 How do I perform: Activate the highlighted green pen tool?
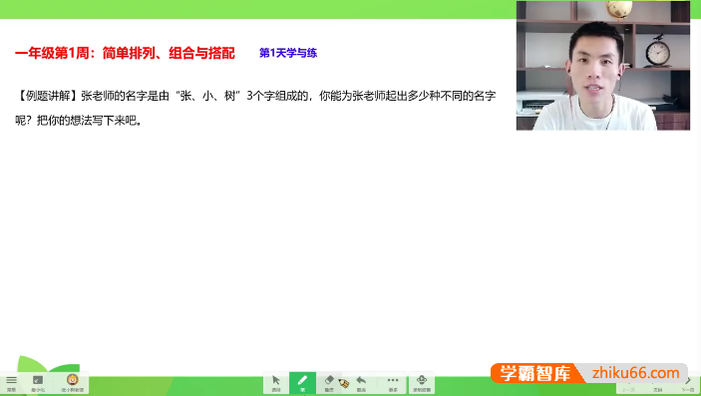[303, 383]
